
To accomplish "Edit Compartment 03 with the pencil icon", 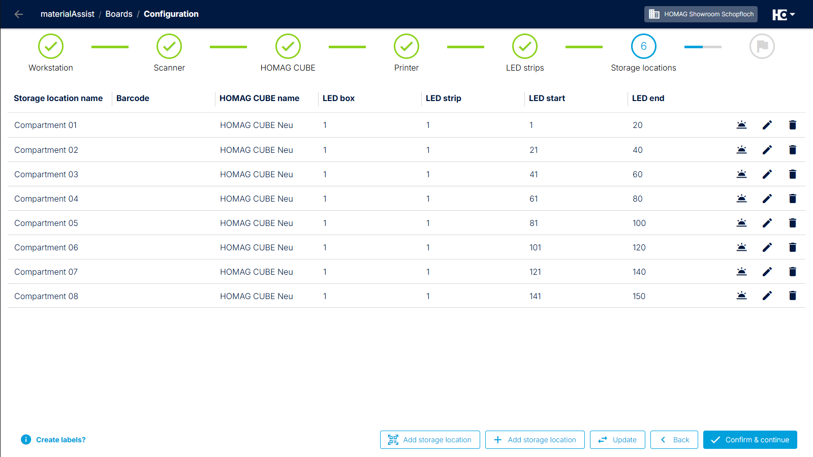I will coord(767,174).
